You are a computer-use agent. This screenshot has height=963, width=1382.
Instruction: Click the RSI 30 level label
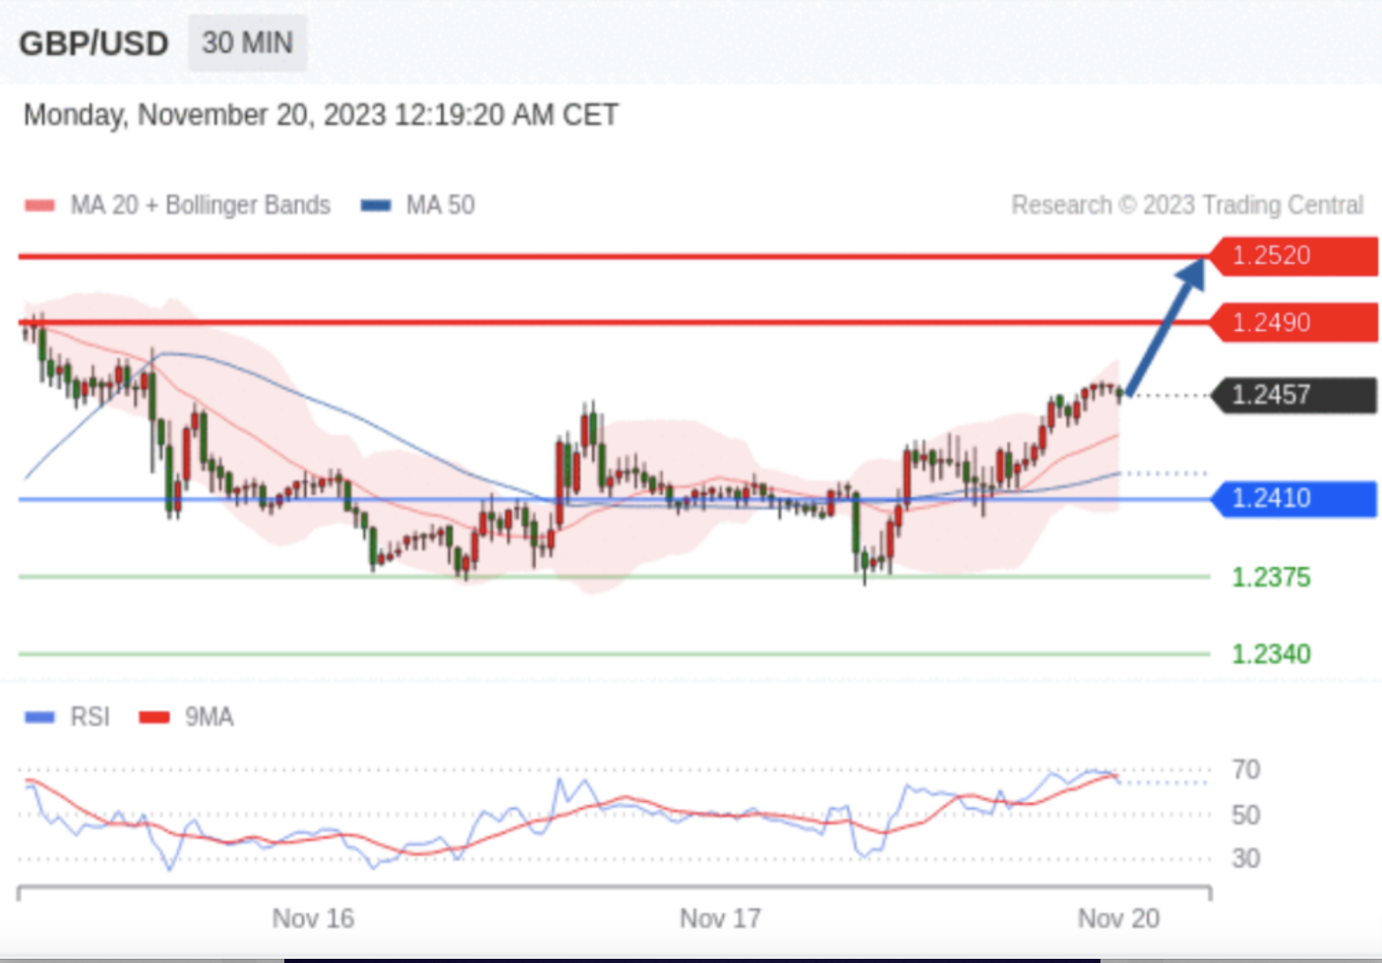tap(1246, 858)
